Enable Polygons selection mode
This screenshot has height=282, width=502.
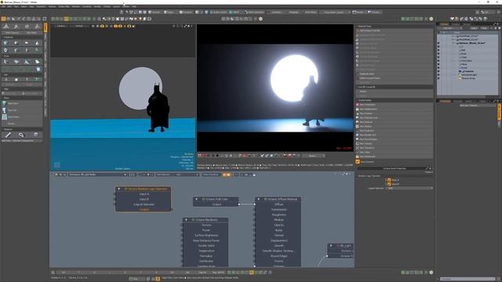click(x=185, y=13)
